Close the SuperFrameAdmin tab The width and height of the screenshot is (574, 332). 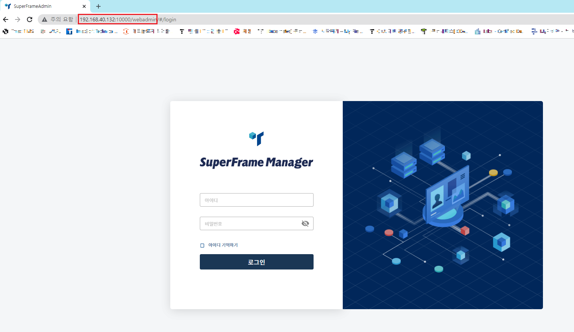(x=84, y=6)
